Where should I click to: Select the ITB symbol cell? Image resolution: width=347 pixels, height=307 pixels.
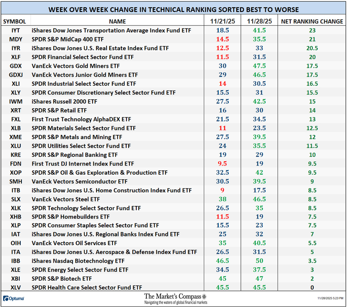coord(16,190)
